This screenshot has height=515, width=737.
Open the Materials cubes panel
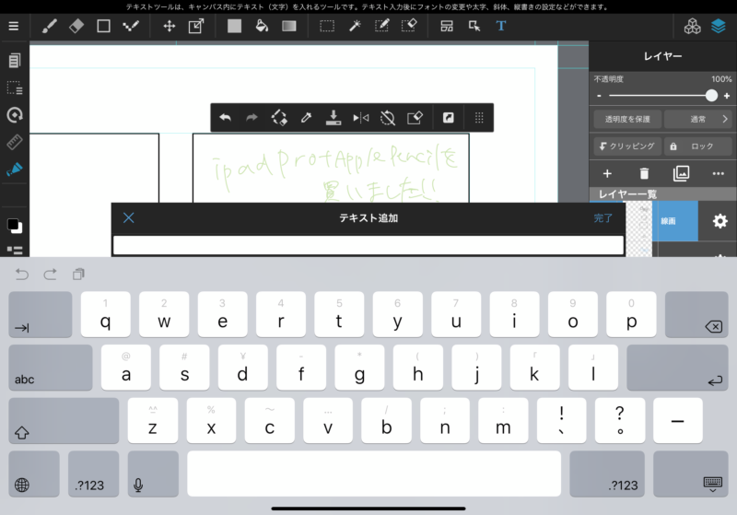coord(692,27)
